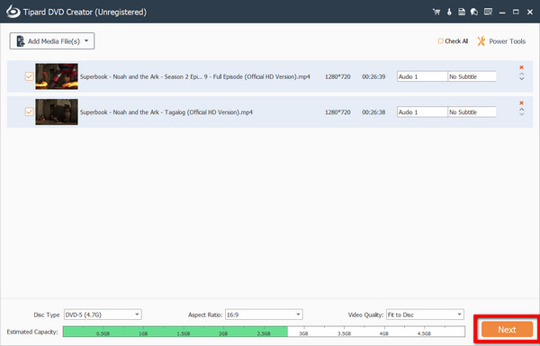Click filename Superbook Noah and the Ark Season 2
540x346 pixels.
[195, 76]
